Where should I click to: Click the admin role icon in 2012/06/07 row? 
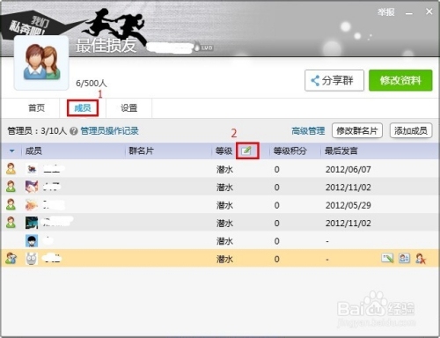pos(11,169)
